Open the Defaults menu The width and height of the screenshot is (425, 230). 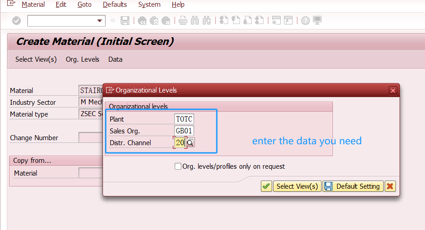(115, 5)
